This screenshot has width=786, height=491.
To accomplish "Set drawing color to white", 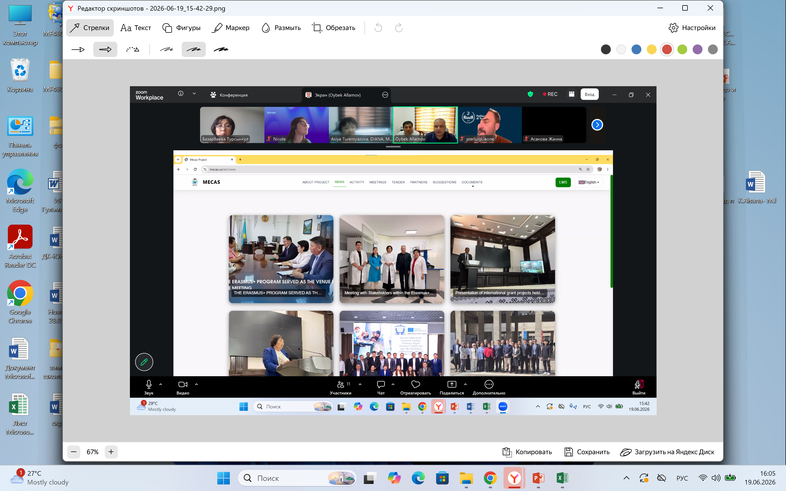I will coord(621,49).
